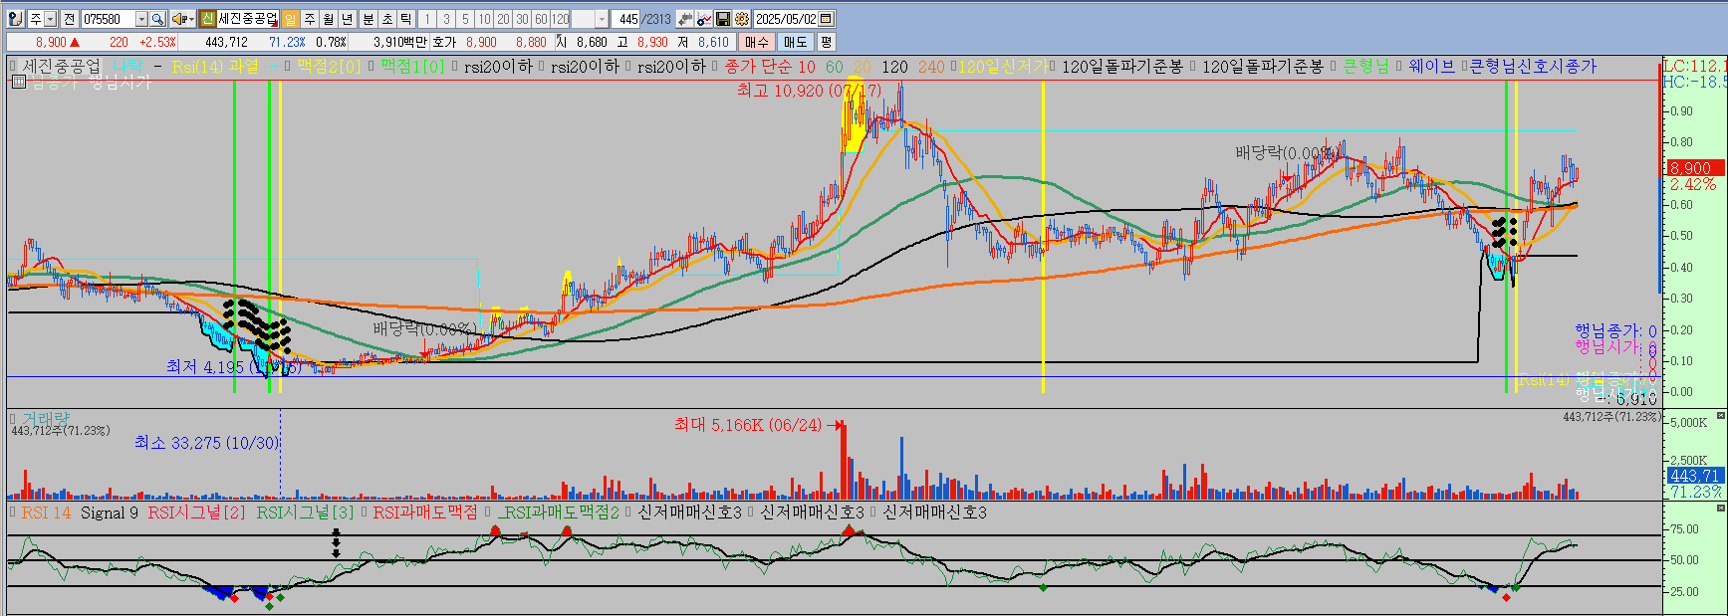Click the 호가 ask price 8,900
Viewport: 1728px width, 616px height.
(481, 42)
